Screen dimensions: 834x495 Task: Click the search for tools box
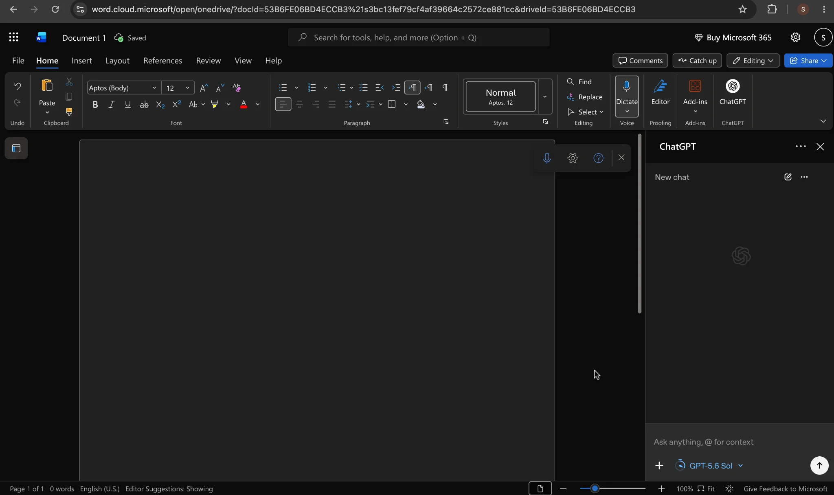[419, 37]
